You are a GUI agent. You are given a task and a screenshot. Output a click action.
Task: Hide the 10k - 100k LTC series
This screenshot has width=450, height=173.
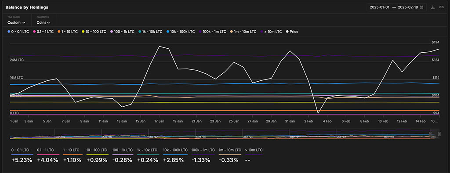coord(180,32)
